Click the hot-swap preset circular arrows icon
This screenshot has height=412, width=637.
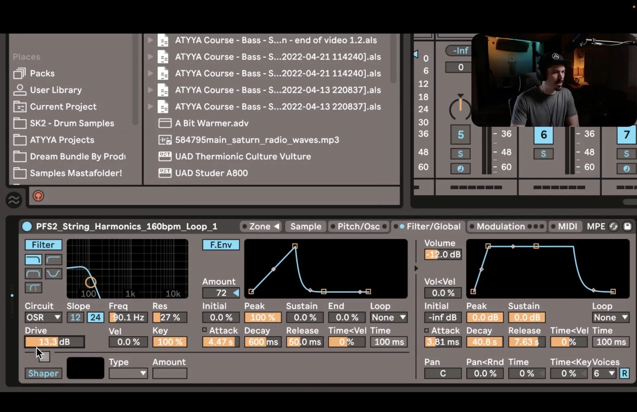click(613, 226)
